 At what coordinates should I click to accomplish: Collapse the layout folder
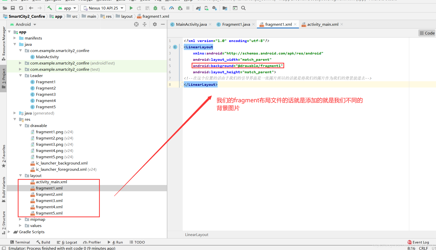click(20, 175)
